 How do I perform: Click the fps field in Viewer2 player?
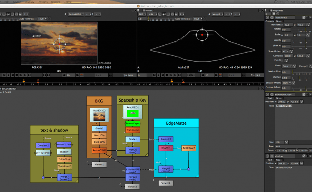pyautogui.click(x=259, y=75)
